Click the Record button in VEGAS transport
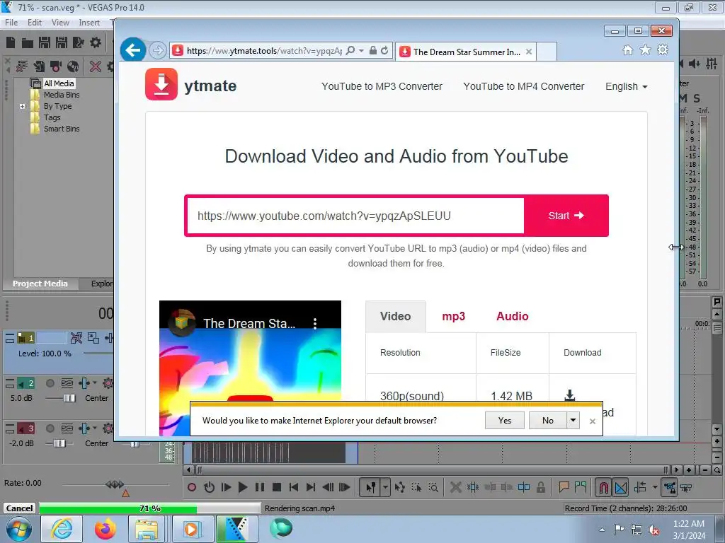 (x=192, y=487)
